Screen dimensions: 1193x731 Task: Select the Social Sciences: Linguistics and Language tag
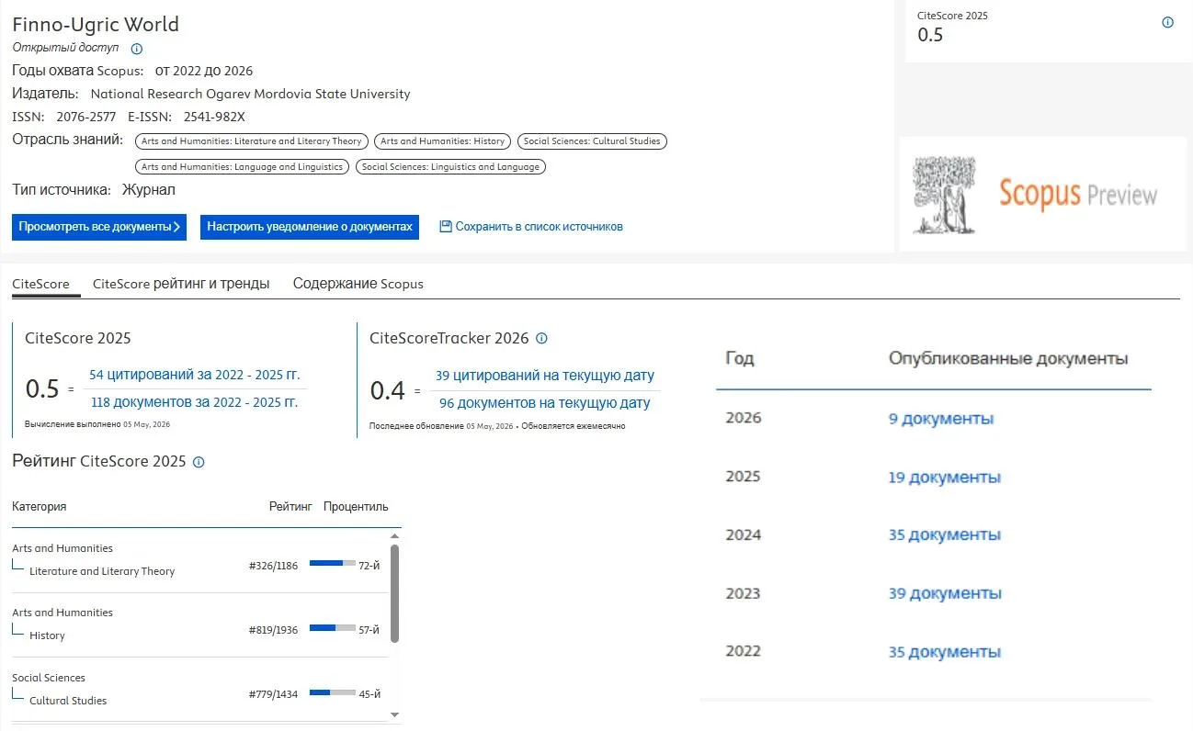point(451,167)
